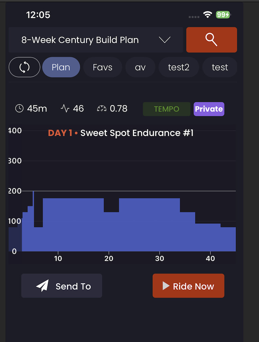
Task: Open the 8-Week Century Build Plan dropdown
Action: tap(80, 40)
